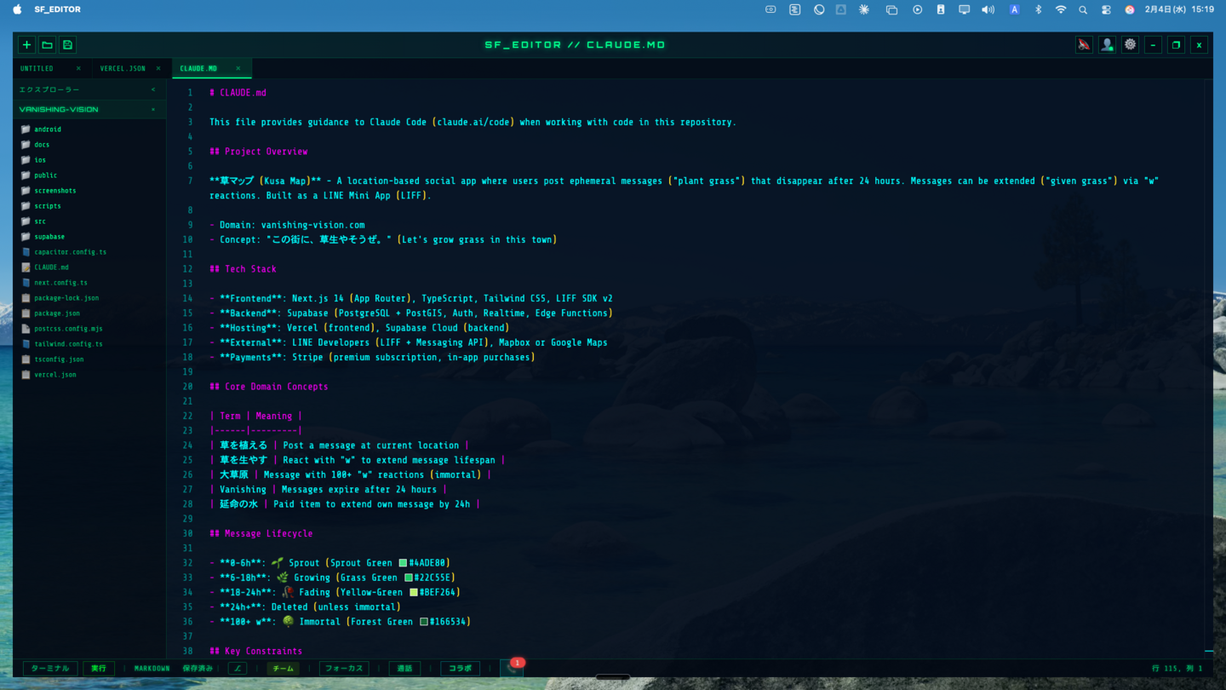Click the new file plus icon
Screen dimensions: 1226x690
click(x=26, y=45)
